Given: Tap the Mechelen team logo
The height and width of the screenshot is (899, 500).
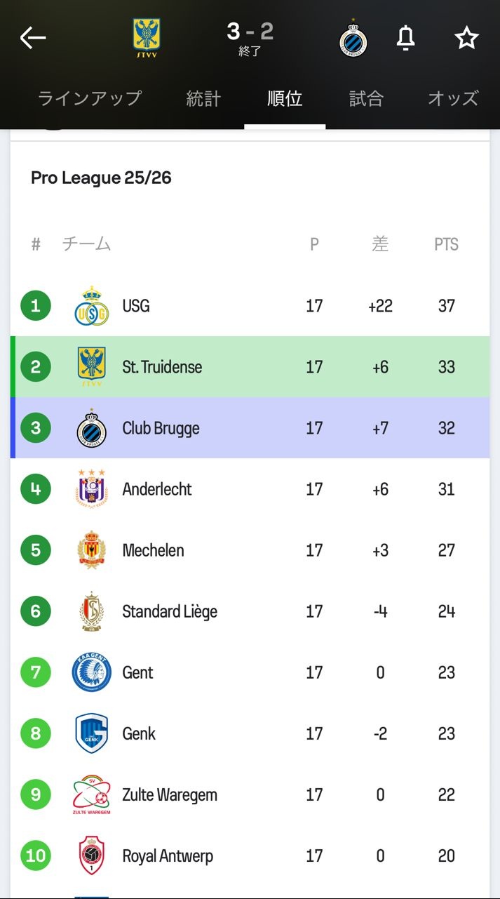Looking at the screenshot, I should point(92,550).
